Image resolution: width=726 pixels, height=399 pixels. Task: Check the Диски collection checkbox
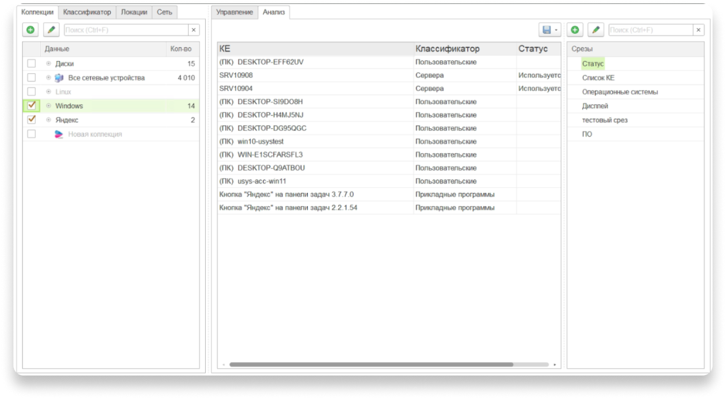(32, 63)
